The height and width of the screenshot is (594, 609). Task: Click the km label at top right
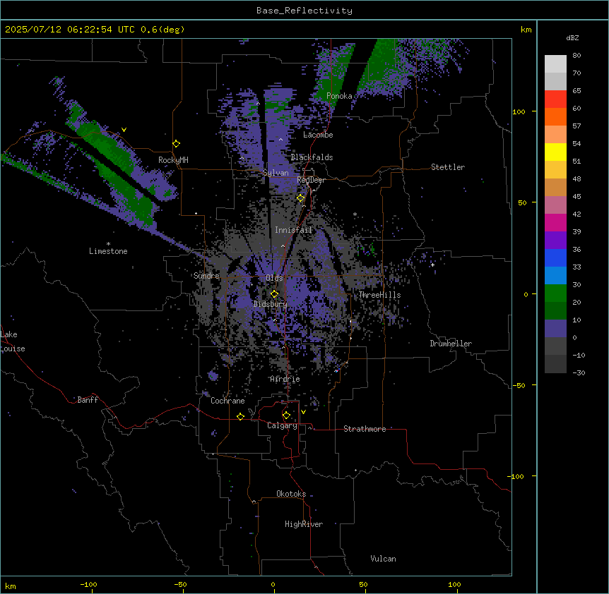[x=526, y=30]
